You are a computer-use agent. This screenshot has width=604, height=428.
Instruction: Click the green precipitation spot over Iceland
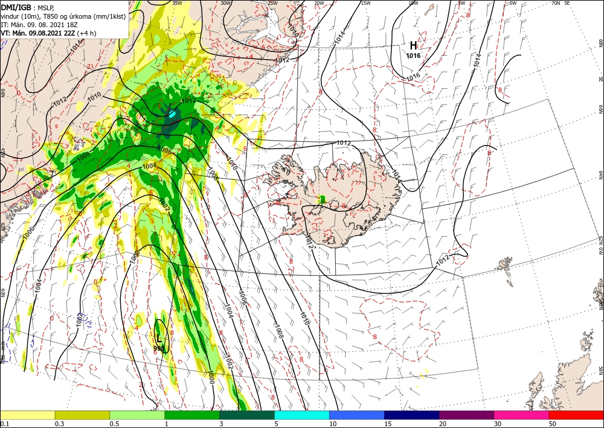[x=322, y=199]
